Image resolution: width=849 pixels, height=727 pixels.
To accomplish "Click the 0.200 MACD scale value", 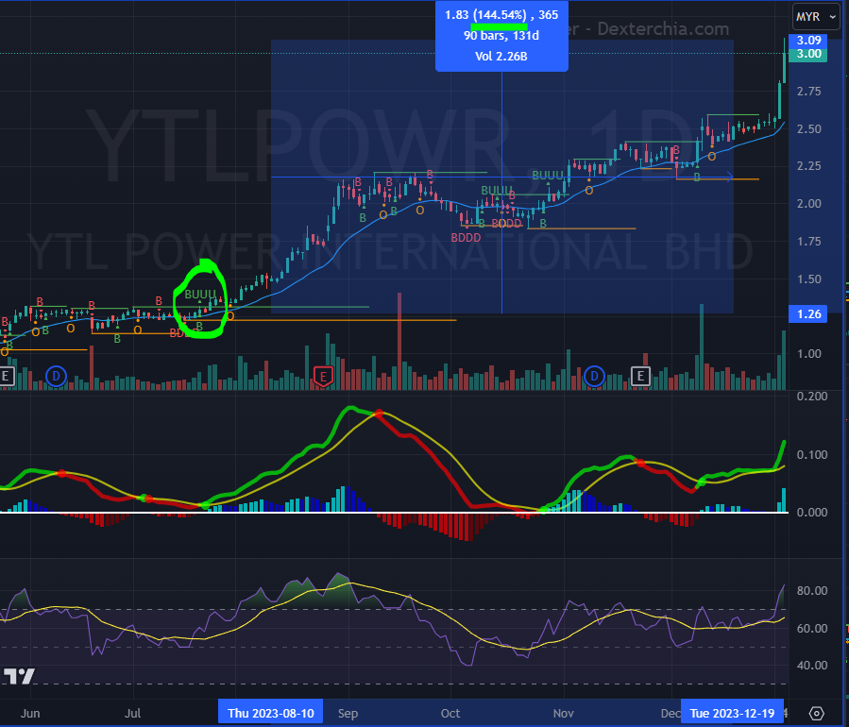I will (x=812, y=397).
